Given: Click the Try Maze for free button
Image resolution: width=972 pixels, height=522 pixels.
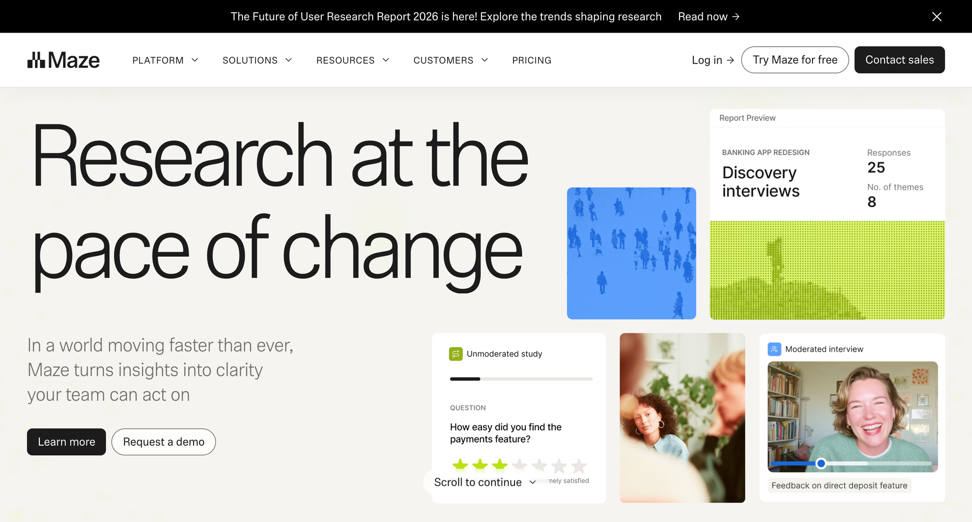Looking at the screenshot, I should coord(795,60).
